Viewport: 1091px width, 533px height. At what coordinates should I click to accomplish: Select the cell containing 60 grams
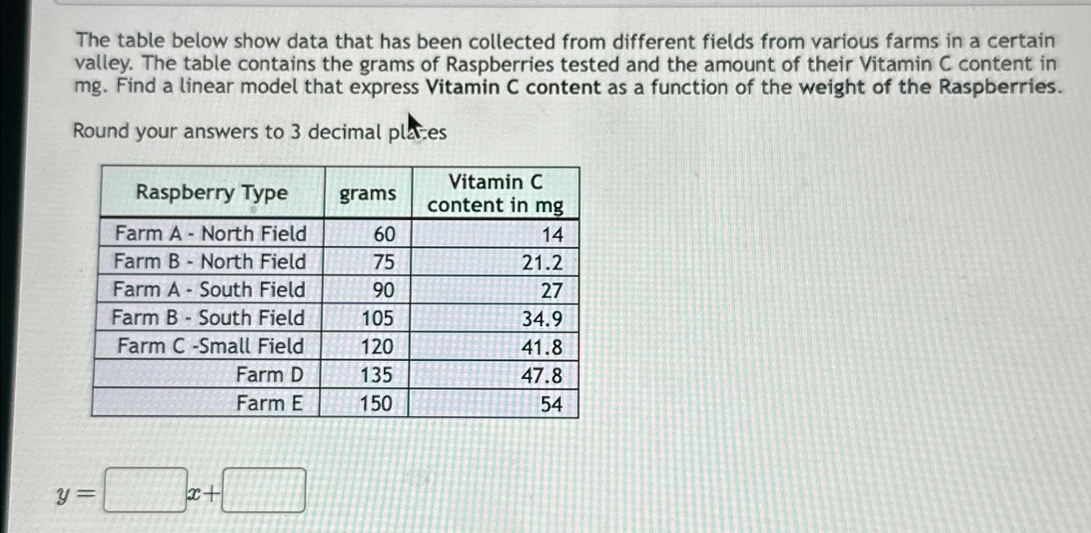click(x=382, y=234)
